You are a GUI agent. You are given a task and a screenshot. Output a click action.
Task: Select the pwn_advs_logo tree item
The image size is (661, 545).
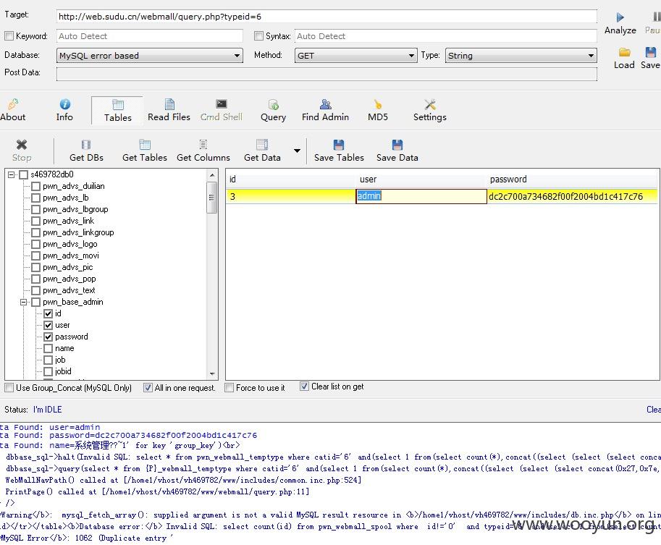70,244
